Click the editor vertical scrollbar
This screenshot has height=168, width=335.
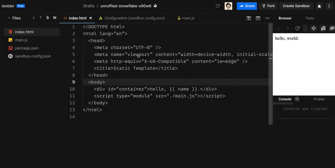[x=271, y=74]
